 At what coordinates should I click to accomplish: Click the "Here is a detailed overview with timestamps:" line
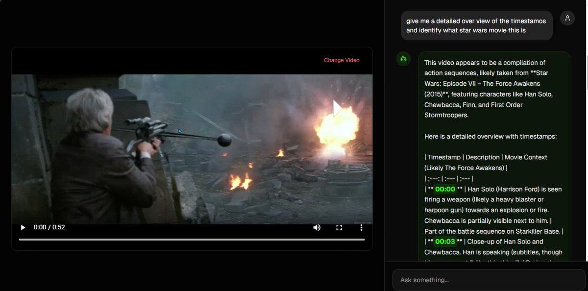(490, 136)
